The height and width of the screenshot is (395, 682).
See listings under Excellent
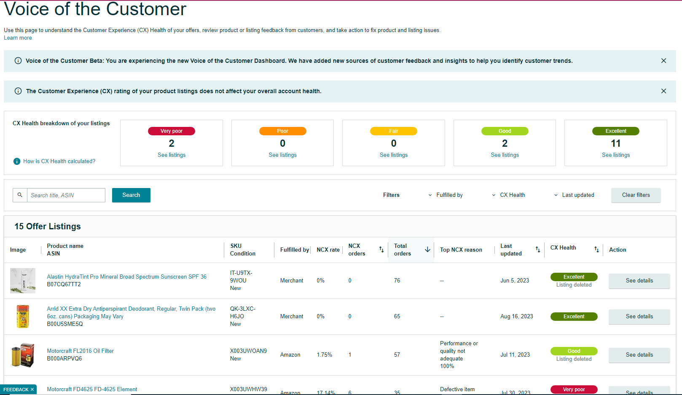[616, 155]
